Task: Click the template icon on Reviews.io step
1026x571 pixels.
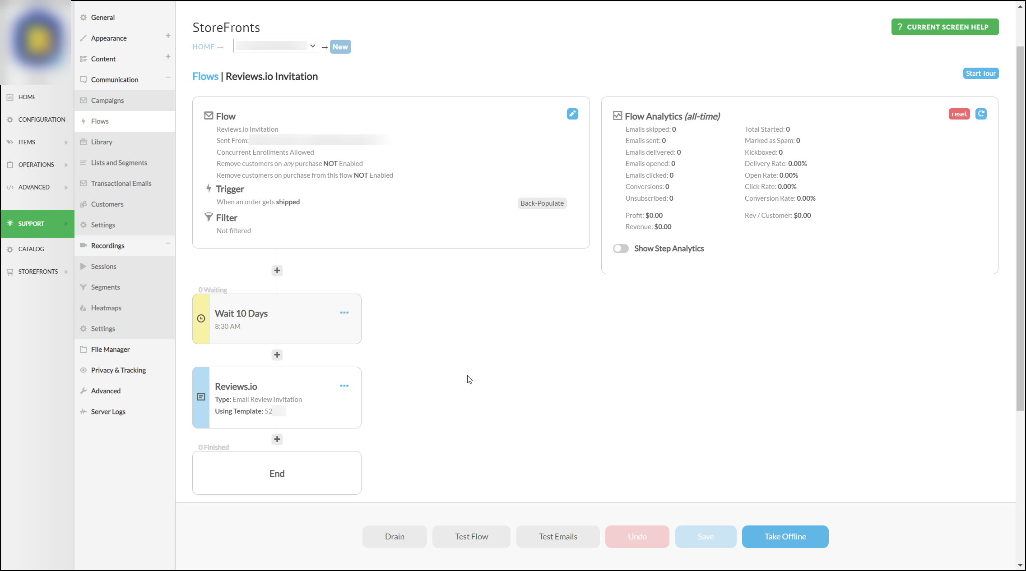Action: point(201,397)
